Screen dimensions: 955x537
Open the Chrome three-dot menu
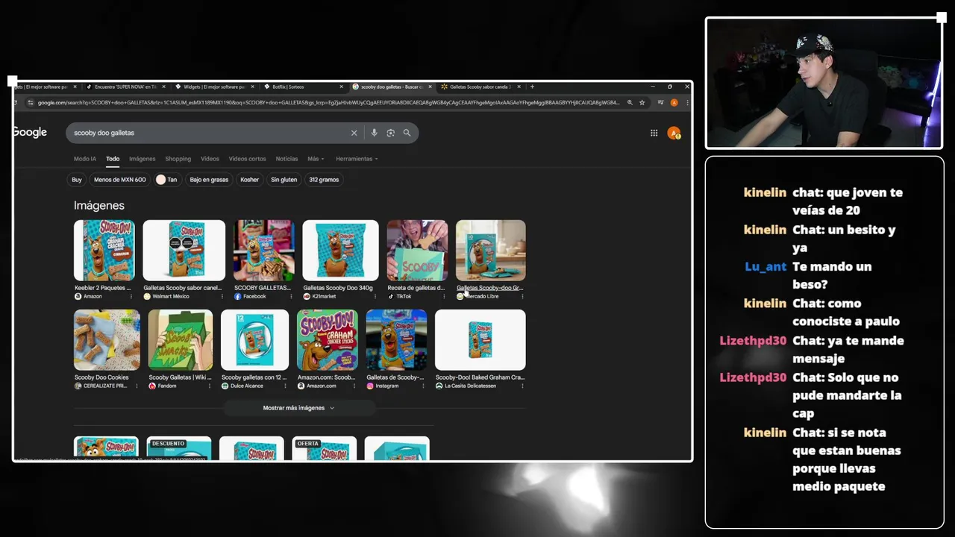point(686,102)
